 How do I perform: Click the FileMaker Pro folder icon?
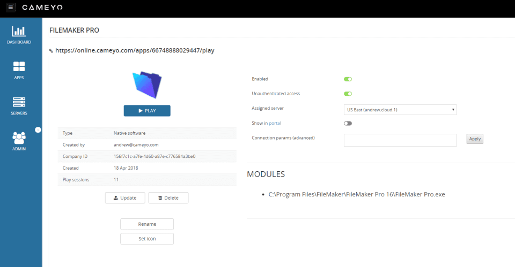click(x=147, y=85)
